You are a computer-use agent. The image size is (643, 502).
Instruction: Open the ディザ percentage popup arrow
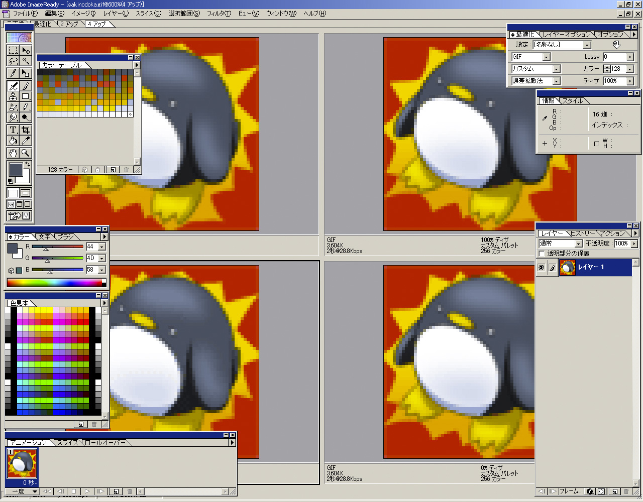point(630,81)
